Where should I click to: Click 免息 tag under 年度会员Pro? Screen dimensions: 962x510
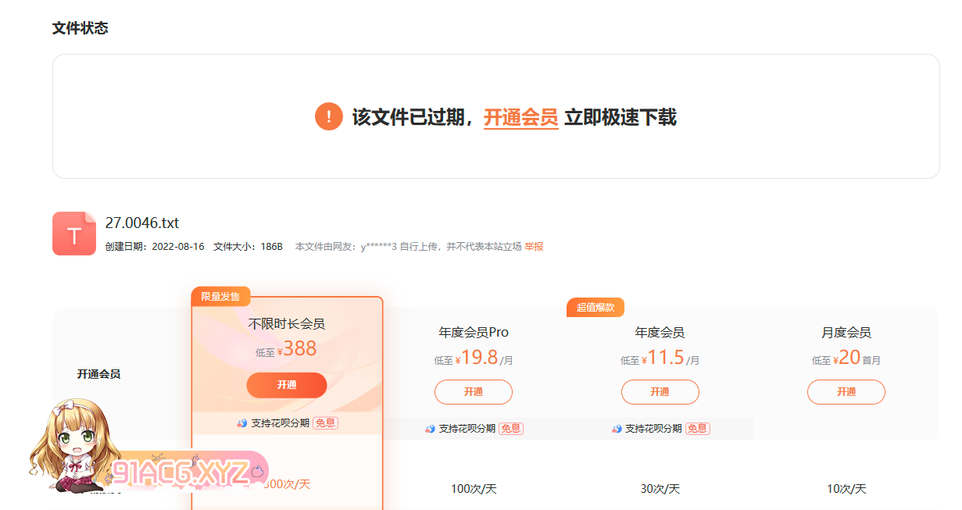(511, 429)
